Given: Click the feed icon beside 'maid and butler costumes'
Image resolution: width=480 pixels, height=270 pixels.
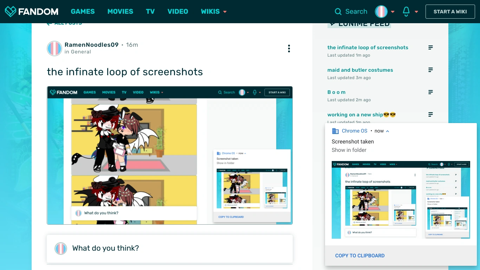Looking at the screenshot, I should [430, 70].
